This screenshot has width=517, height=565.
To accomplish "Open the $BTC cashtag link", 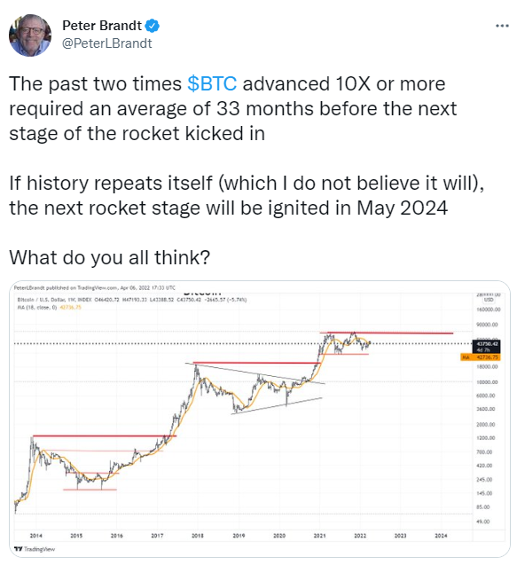I will pyautogui.click(x=212, y=83).
